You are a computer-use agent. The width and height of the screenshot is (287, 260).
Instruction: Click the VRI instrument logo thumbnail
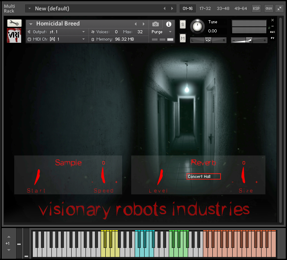click(14, 35)
